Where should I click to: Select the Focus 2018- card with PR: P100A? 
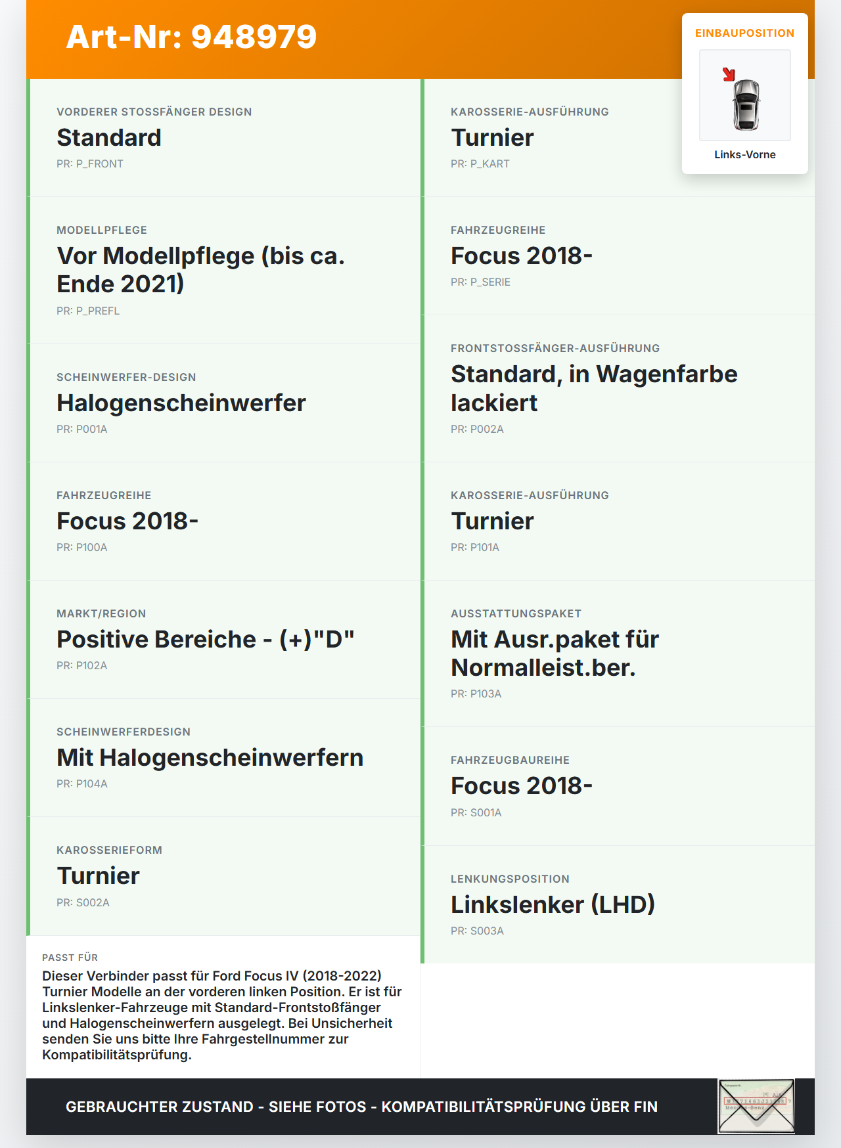[223, 521]
